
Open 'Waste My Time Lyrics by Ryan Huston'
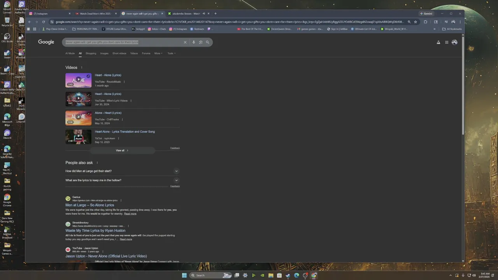pos(95,231)
